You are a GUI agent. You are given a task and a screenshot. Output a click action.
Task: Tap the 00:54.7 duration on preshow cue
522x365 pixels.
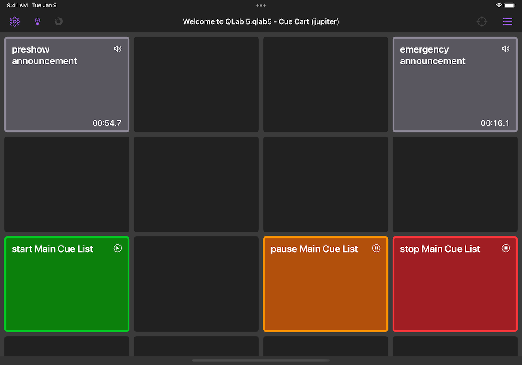click(107, 123)
